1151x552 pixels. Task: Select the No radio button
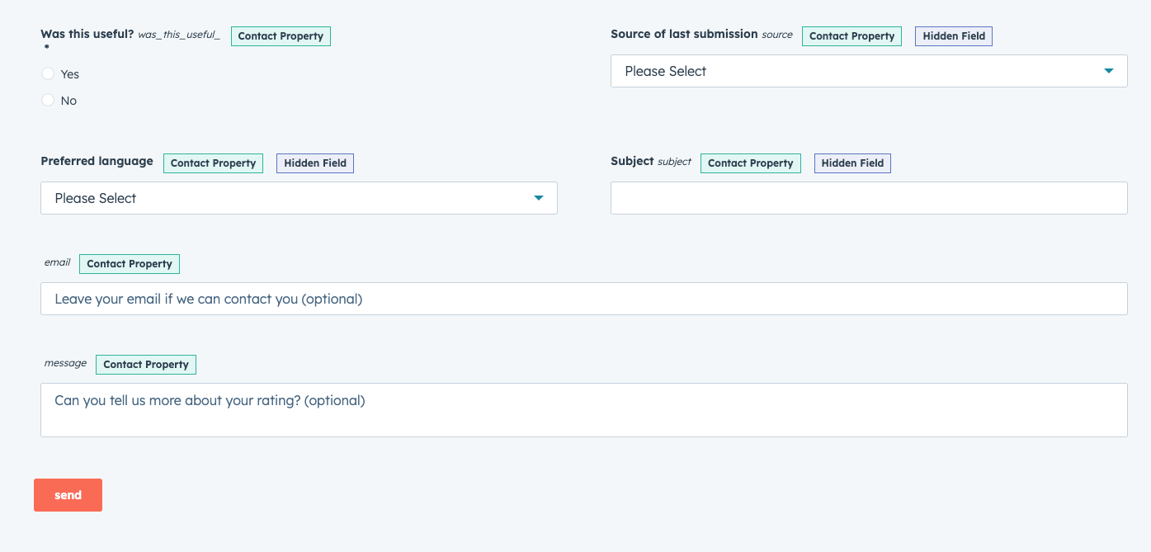tap(48, 100)
